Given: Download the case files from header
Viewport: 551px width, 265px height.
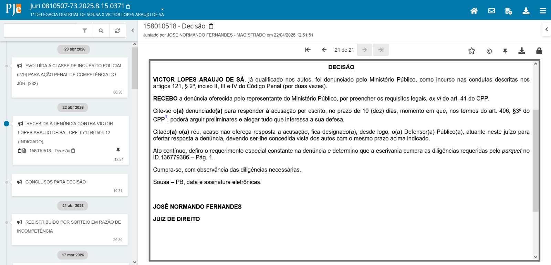Looking at the screenshot, I should click(526, 11).
